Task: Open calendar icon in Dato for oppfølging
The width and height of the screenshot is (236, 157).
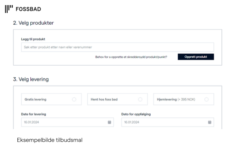Action: pyautogui.click(x=210, y=122)
